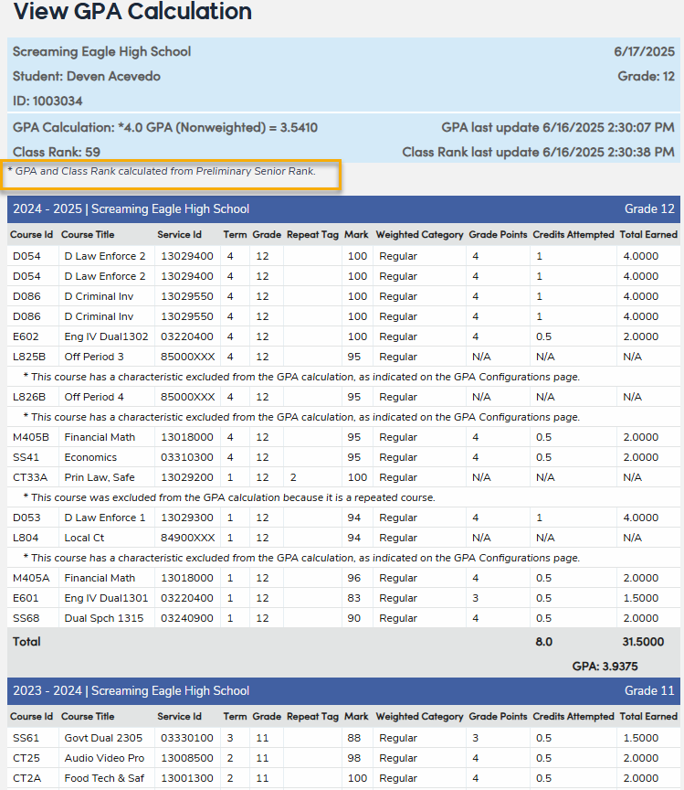This screenshot has width=684, height=790.
Task: Click the exclusion note beneath the Off Period 3 row
Action: point(301,377)
